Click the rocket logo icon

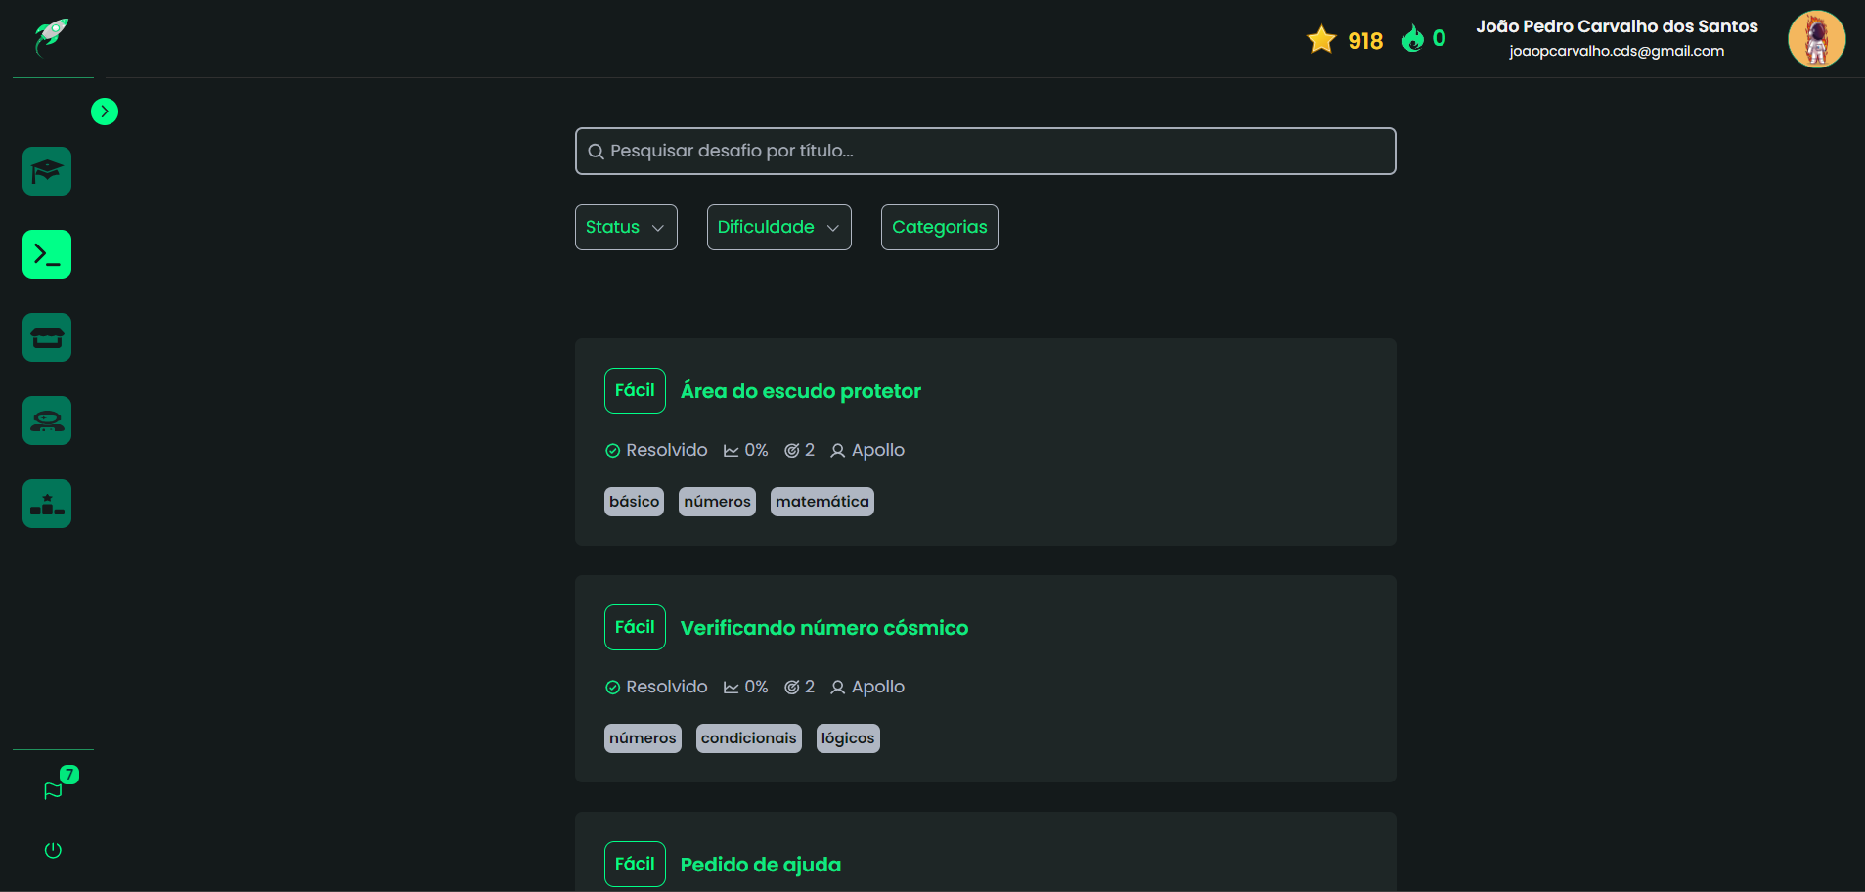point(52,38)
